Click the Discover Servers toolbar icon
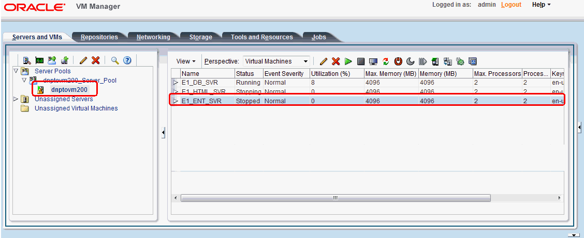This screenshot has height=238, width=584. point(27,60)
